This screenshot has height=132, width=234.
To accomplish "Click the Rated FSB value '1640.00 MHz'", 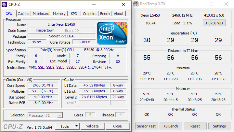I will tap(43, 103).
